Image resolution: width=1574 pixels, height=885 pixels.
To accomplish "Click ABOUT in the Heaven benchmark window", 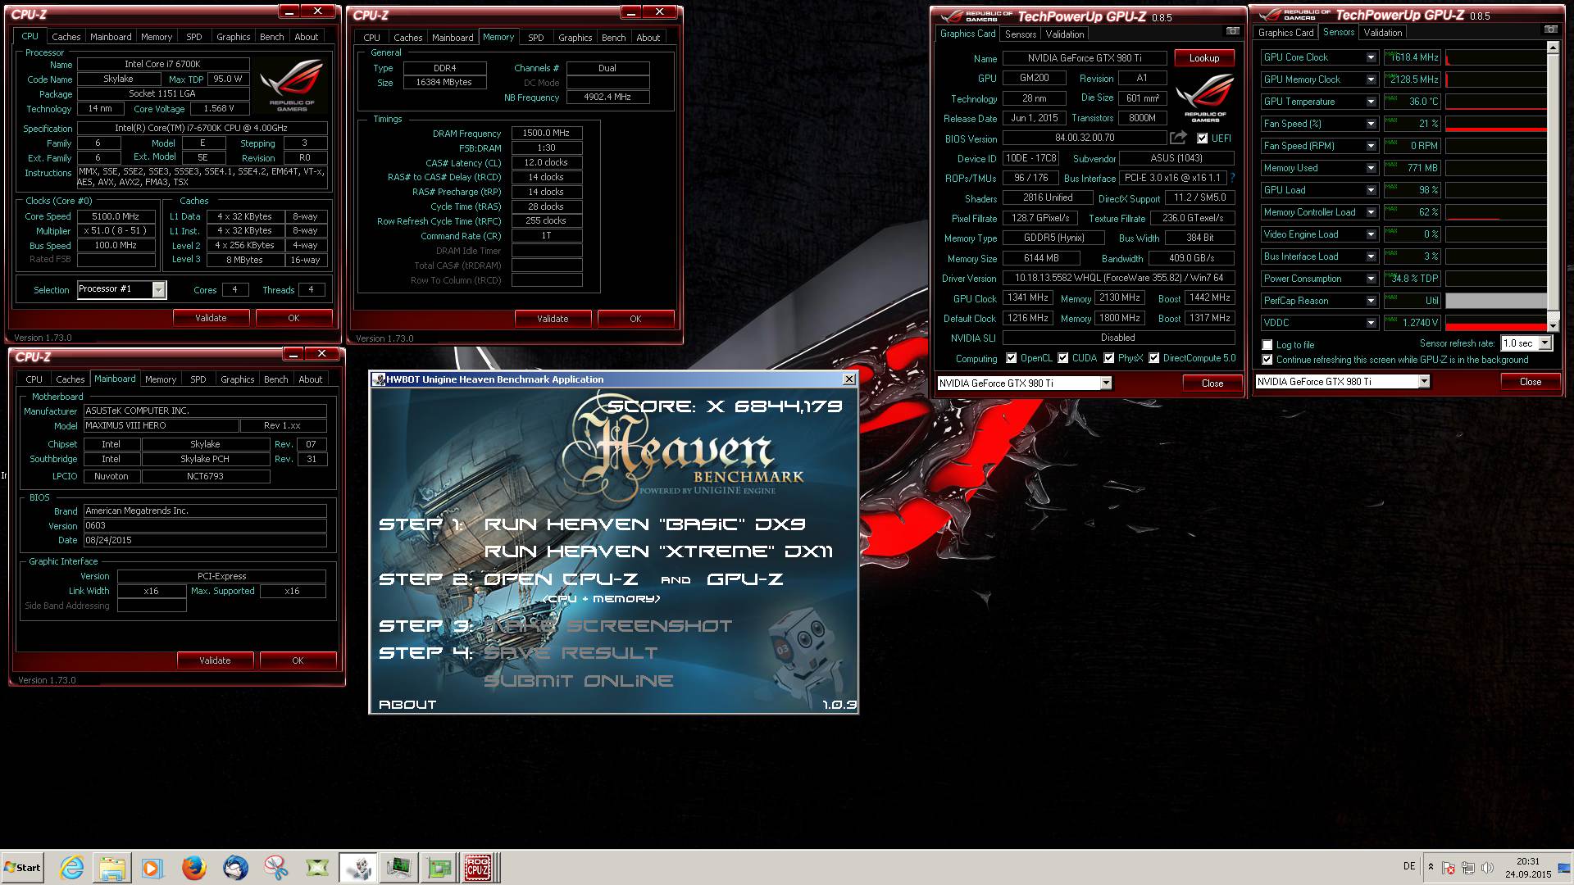I will coord(407,705).
